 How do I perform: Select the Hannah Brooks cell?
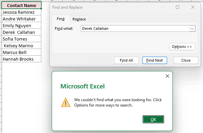pos(21,59)
